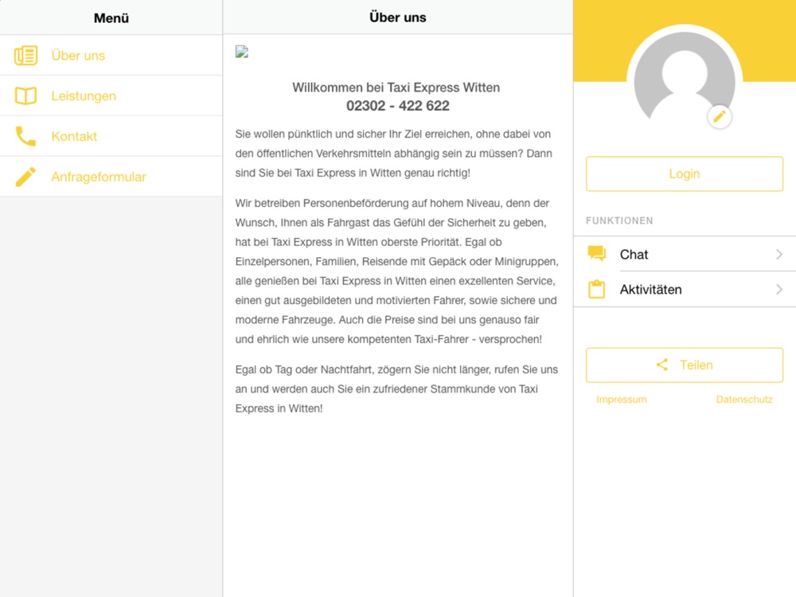Click the Login button

(685, 174)
